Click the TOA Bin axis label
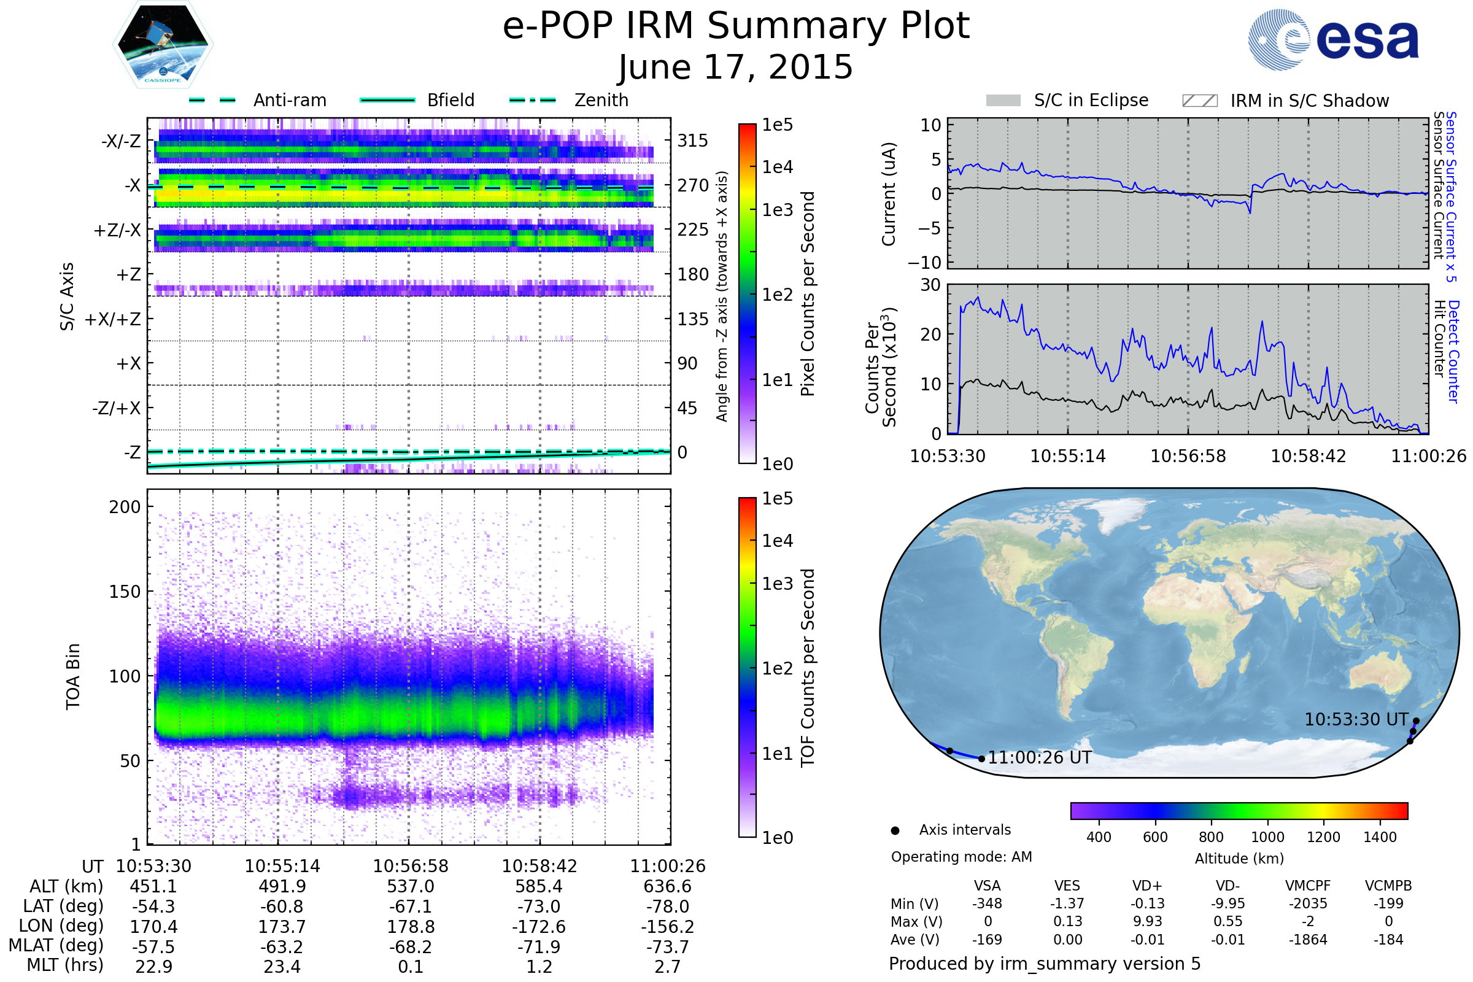The width and height of the screenshot is (1473, 982). point(72,676)
